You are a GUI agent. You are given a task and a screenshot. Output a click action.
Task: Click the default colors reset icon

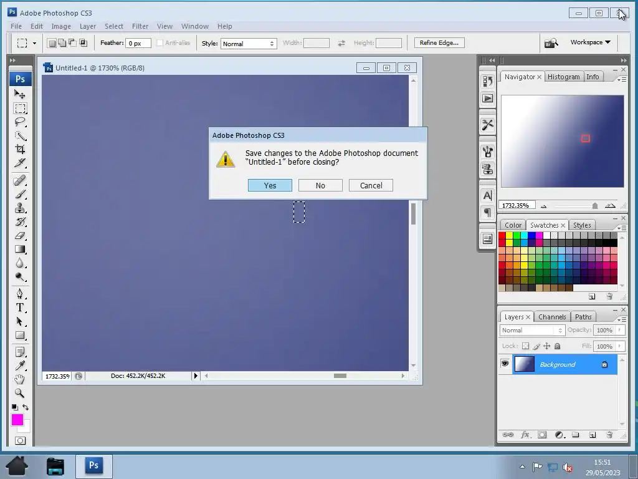pos(15,407)
